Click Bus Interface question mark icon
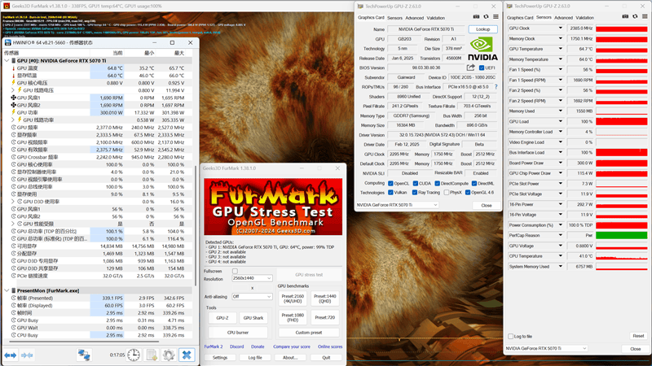Screen dimensions: 652x366 (496, 87)
